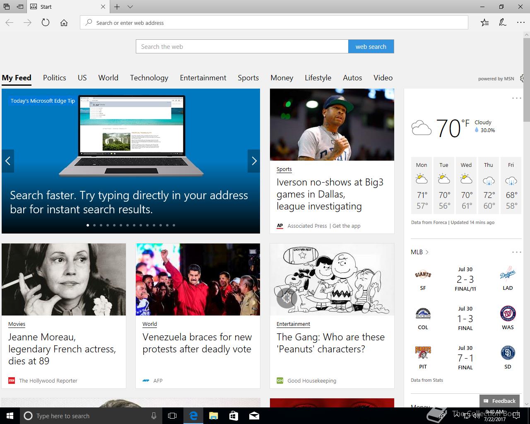Open the Store from the taskbar
The image size is (530, 424).
click(234, 416)
